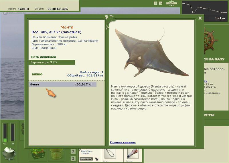The width and height of the screenshot is (229, 163).
Task: Select the fishing hook thumbnail
Action: (110, 154)
